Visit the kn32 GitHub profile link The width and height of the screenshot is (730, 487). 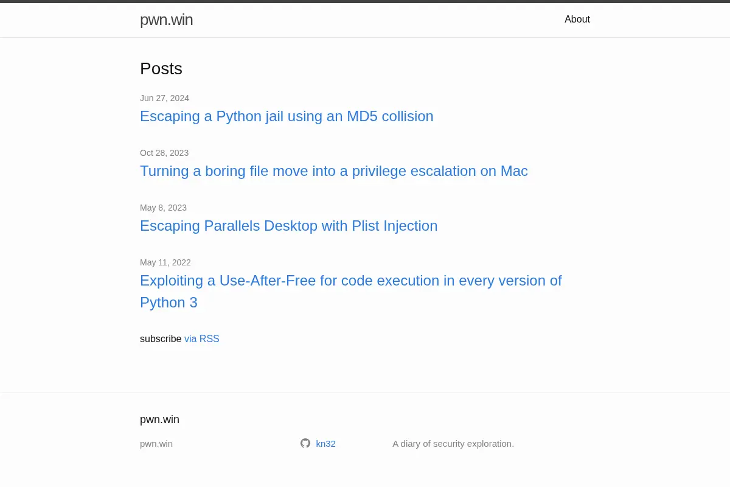[325, 444]
